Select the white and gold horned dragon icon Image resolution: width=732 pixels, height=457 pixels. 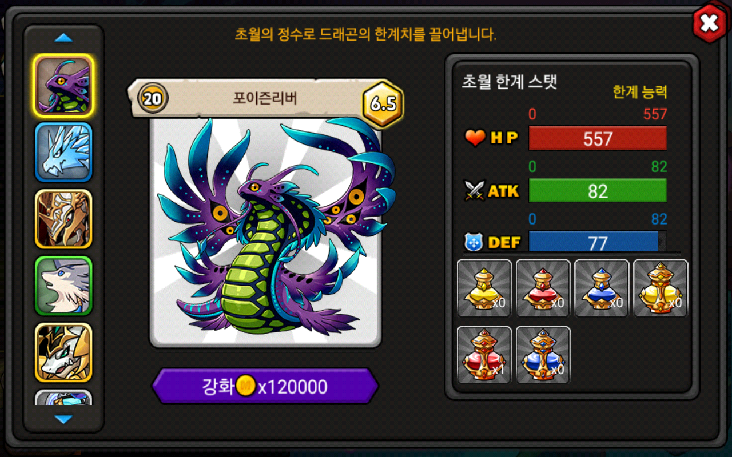(63, 352)
